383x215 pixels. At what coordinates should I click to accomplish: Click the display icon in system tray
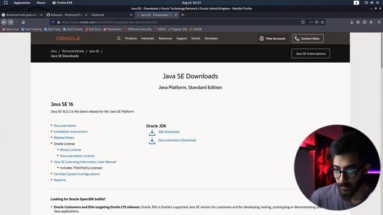366,2
